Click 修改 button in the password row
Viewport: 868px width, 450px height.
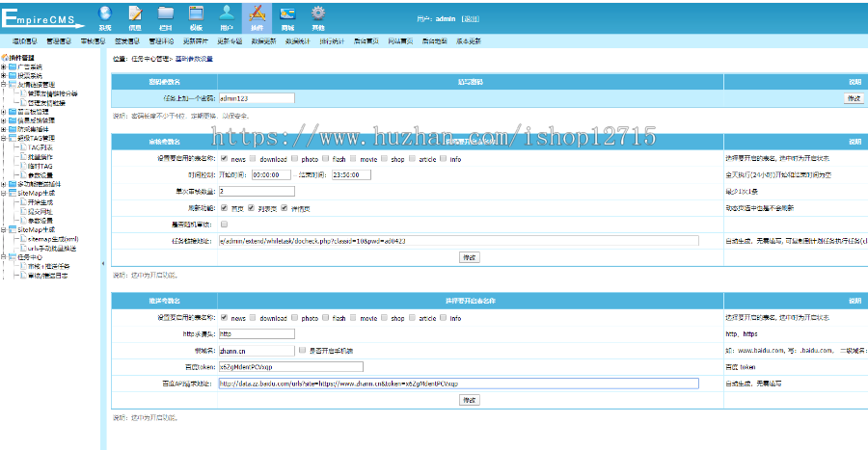coord(854,98)
